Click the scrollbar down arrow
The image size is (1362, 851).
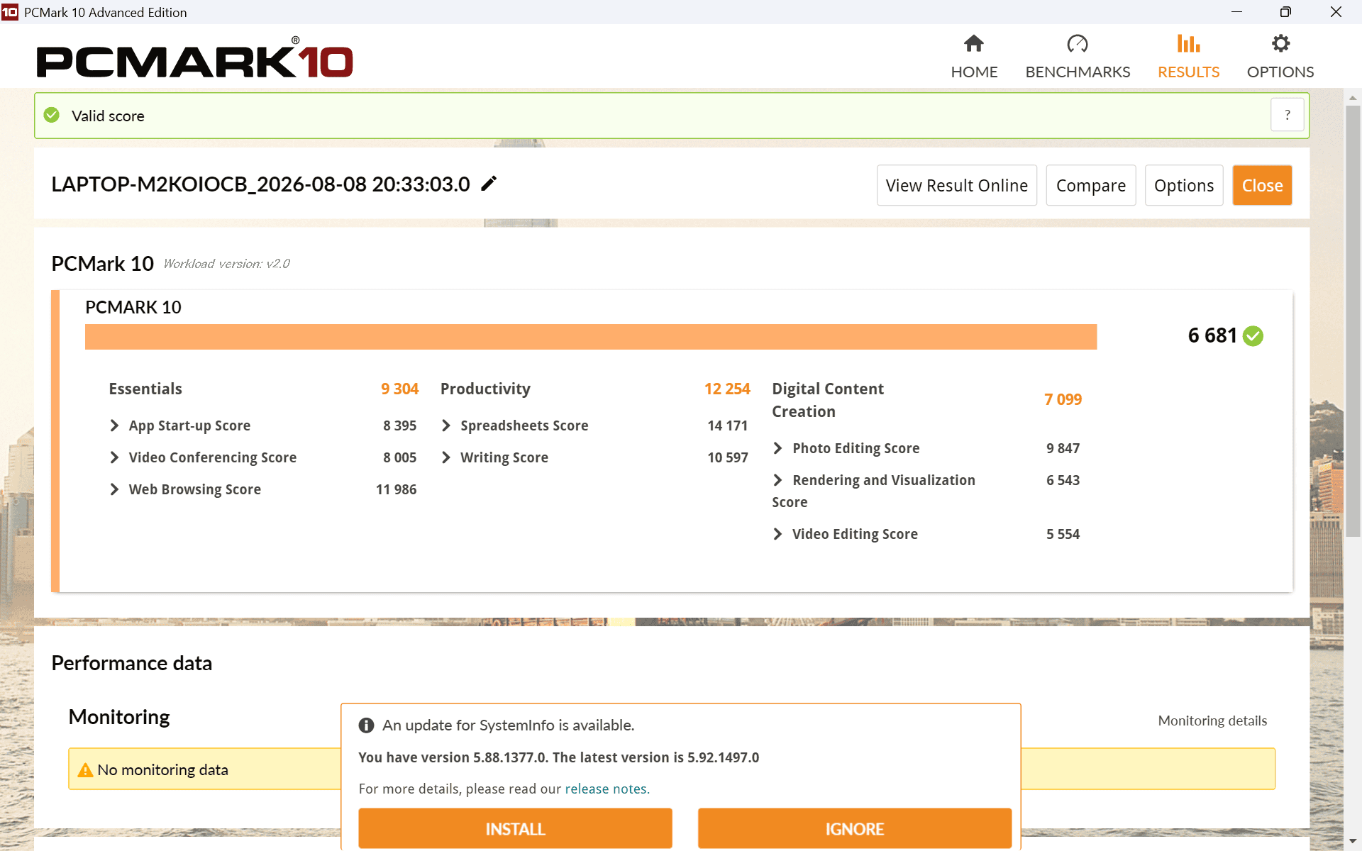coord(1353,842)
